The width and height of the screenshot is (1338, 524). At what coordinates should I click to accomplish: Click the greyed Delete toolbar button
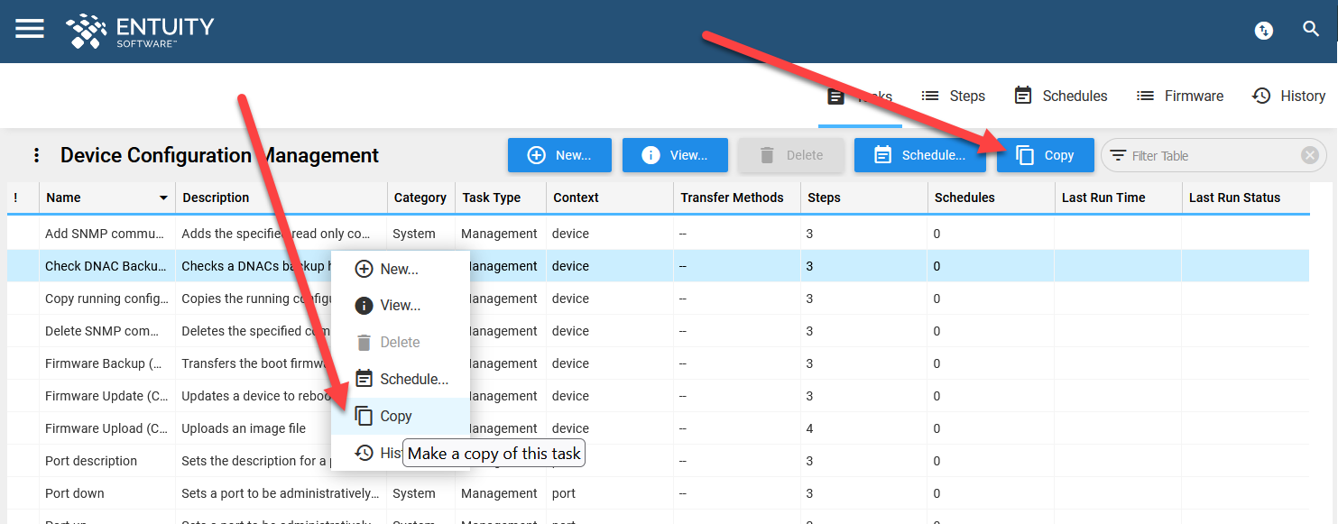791,155
